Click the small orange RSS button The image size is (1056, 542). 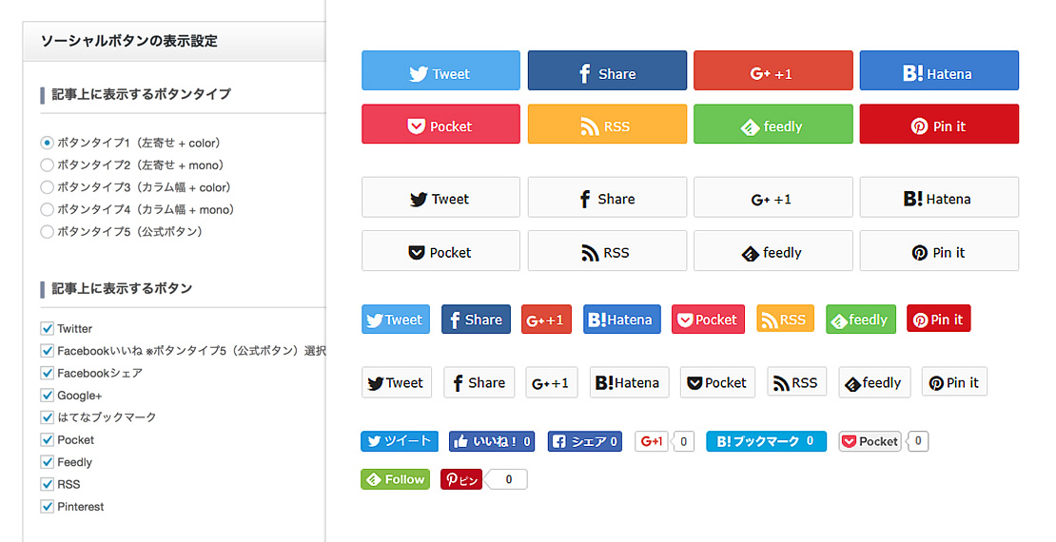coord(785,319)
